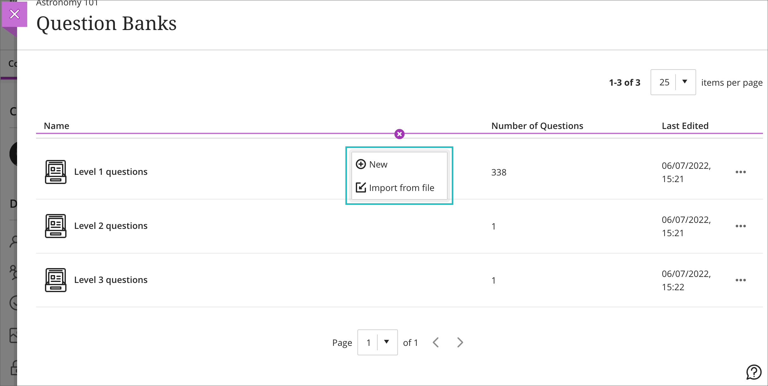This screenshot has height=386, width=768.
Task: Open Level 2 questions bank
Action: coord(110,226)
